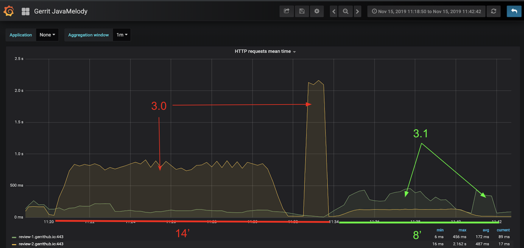Open the time range picker
524x248 pixels.
click(x=426, y=11)
